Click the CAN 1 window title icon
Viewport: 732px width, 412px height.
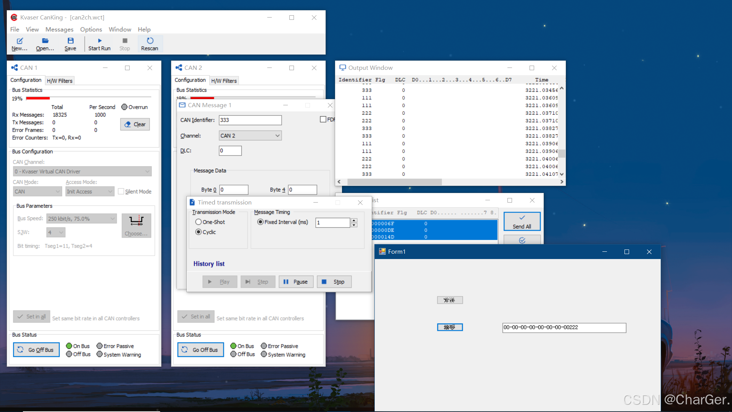tap(14, 68)
